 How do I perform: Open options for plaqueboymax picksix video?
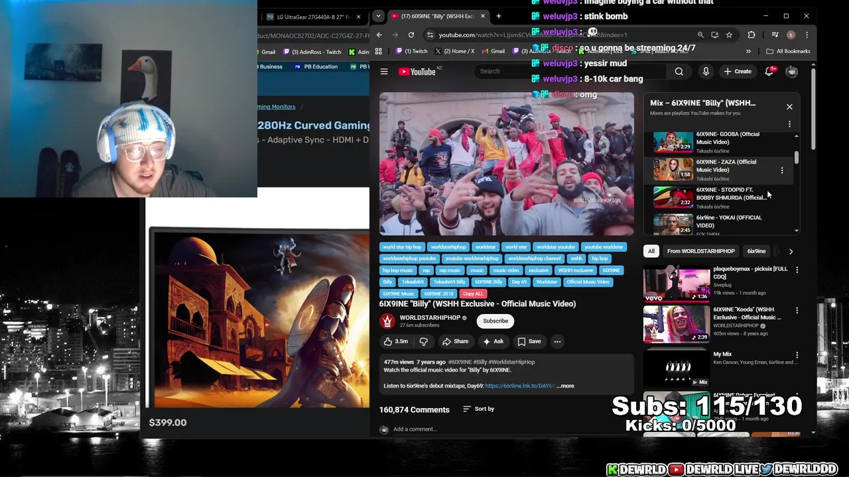(797, 270)
